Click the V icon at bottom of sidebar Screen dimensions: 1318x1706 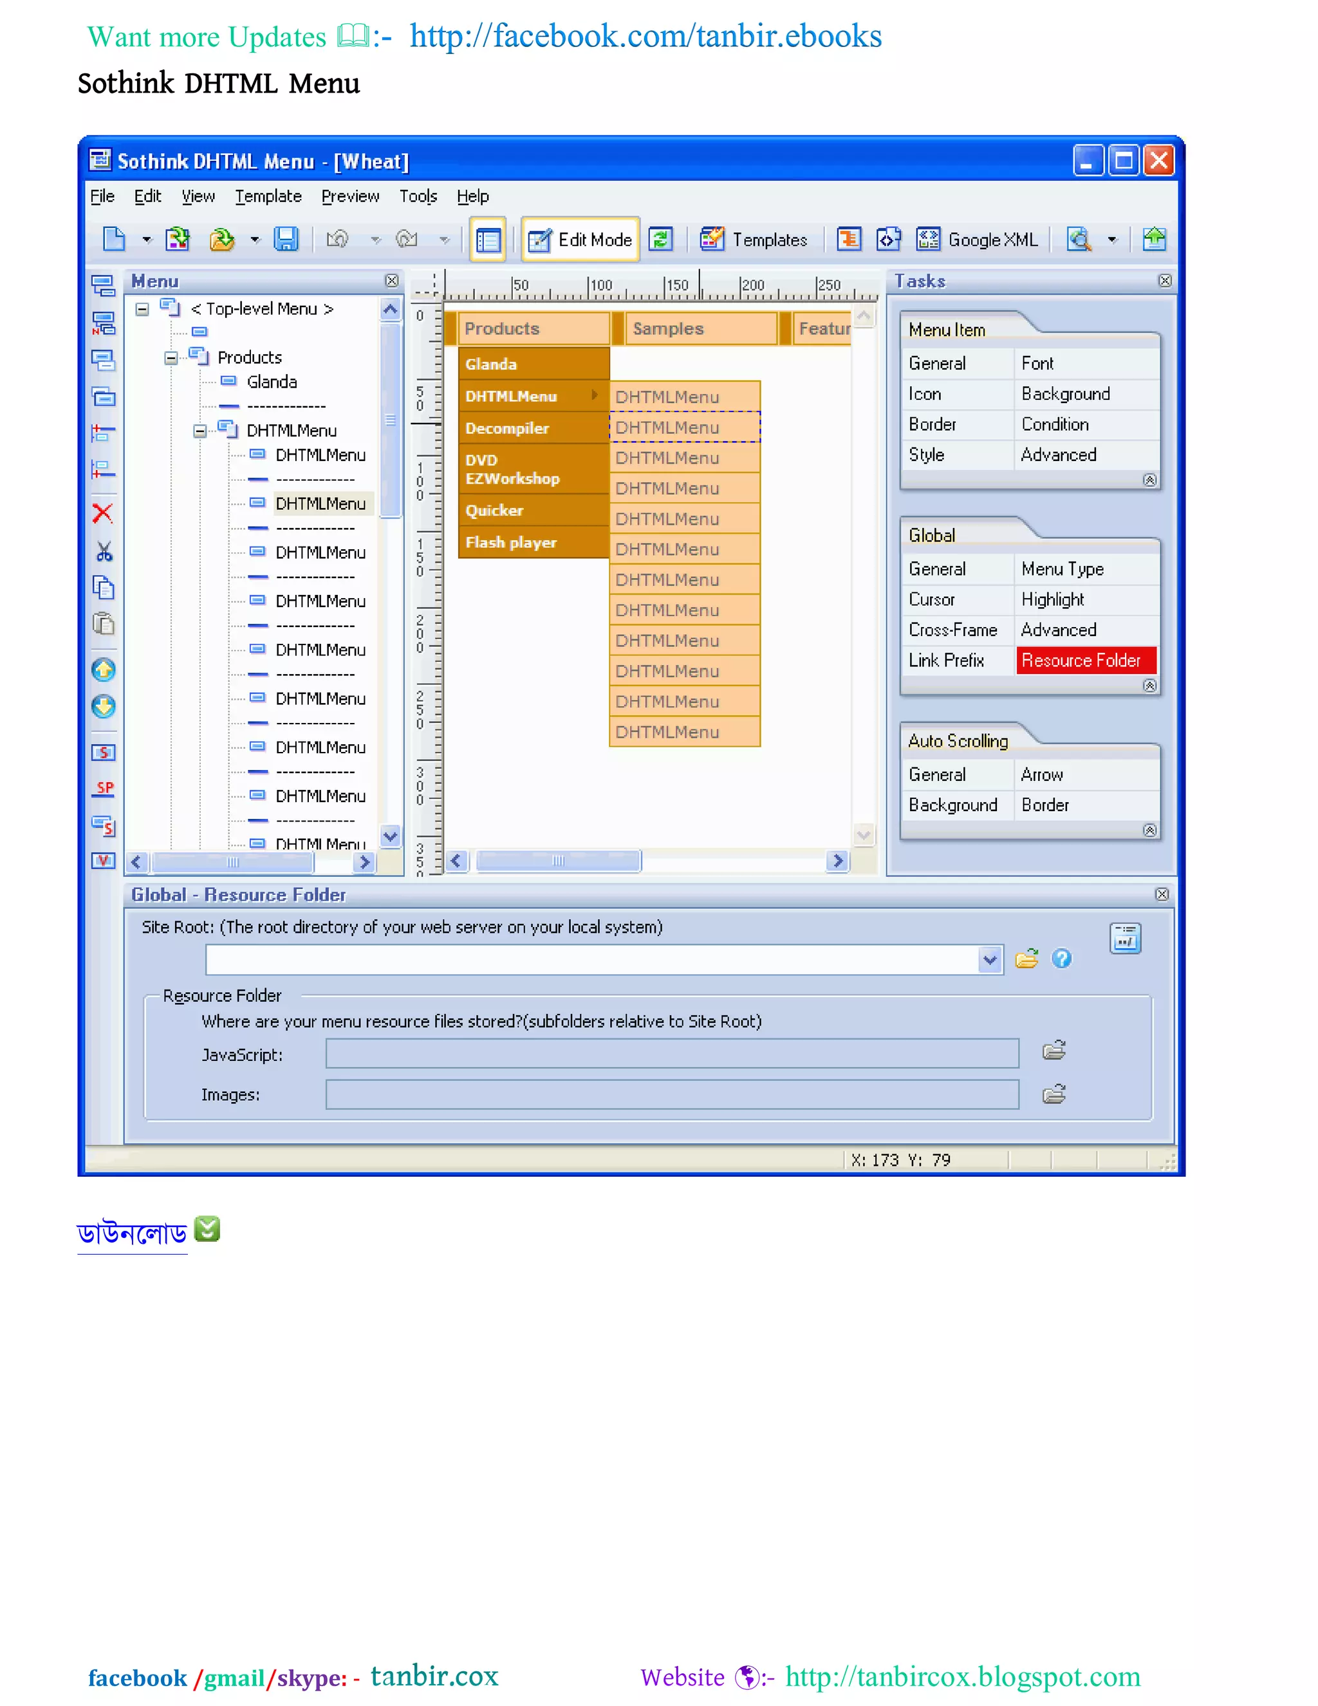point(103,860)
